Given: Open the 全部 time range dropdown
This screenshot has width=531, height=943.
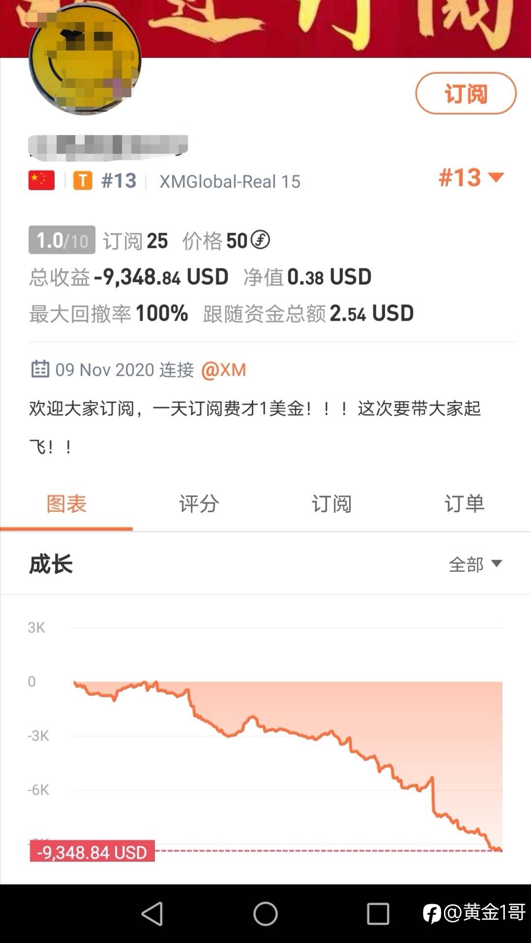Looking at the screenshot, I should click(x=475, y=564).
